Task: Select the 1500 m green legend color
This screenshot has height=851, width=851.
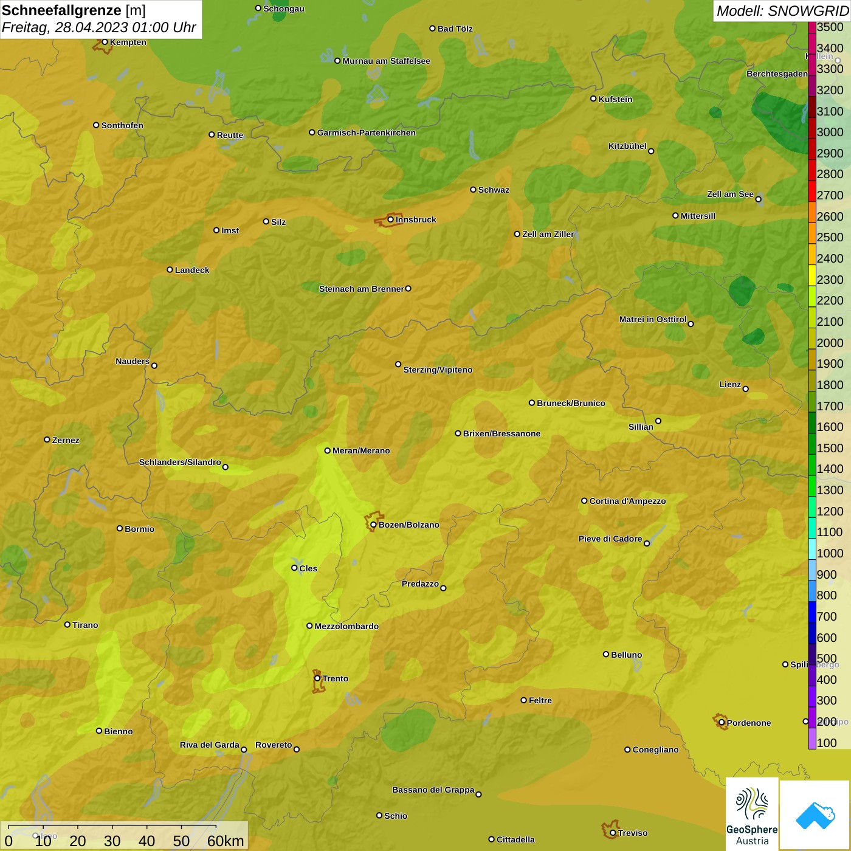Action: point(812,444)
